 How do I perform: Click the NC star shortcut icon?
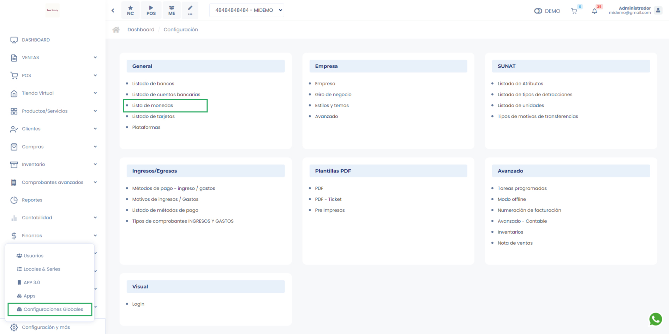(x=130, y=10)
